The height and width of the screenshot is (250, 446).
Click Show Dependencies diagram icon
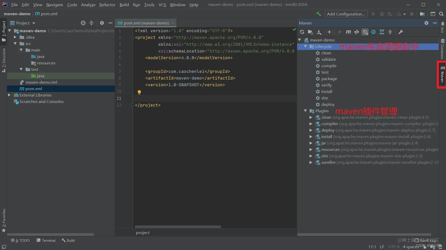click(x=382, y=32)
